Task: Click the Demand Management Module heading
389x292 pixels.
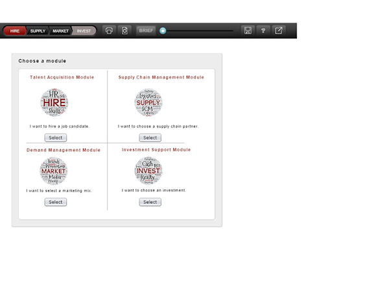Action: click(64, 150)
